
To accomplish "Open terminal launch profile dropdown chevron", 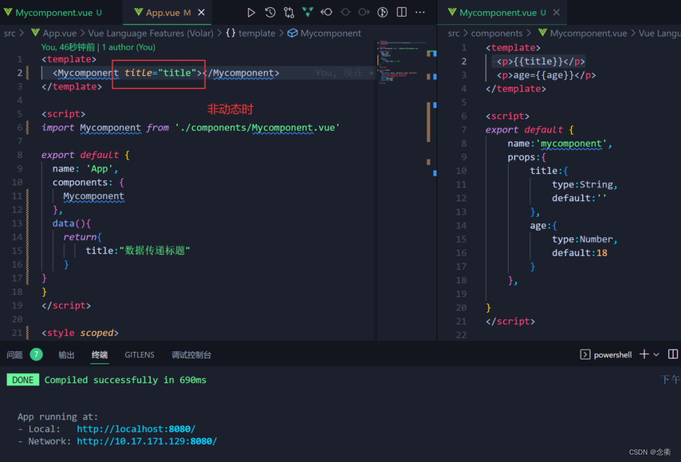I will coord(656,355).
